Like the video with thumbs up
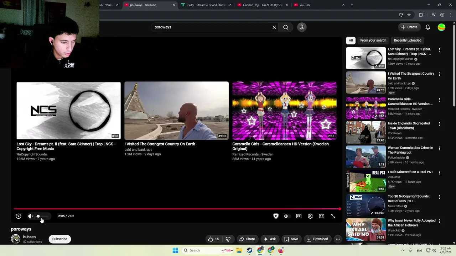The width and height of the screenshot is (456, 256). pyautogui.click(x=213, y=239)
